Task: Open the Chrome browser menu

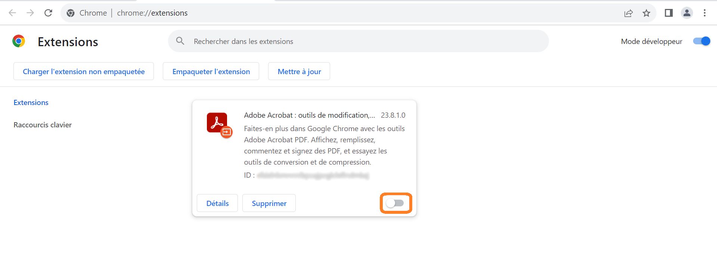Action: [705, 13]
